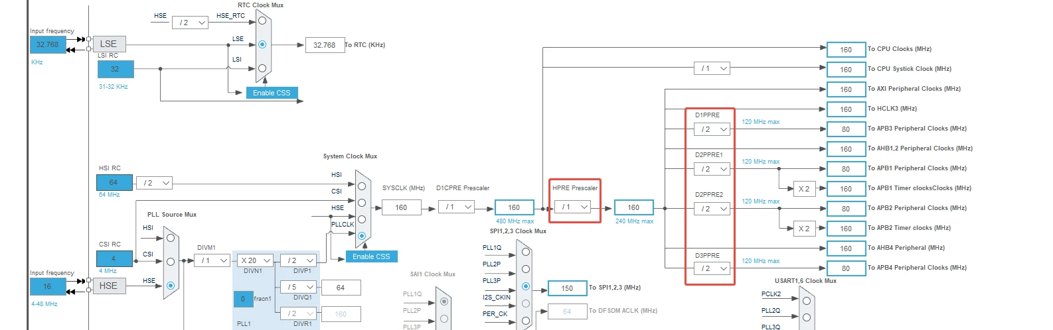Click the To CPU Systick Clock 160 value
Screen dimensions: 1053x330
pyautogui.click(x=846, y=70)
